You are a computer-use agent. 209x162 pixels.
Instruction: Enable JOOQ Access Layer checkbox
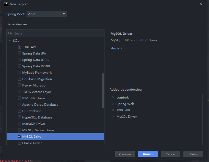coord(19,92)
